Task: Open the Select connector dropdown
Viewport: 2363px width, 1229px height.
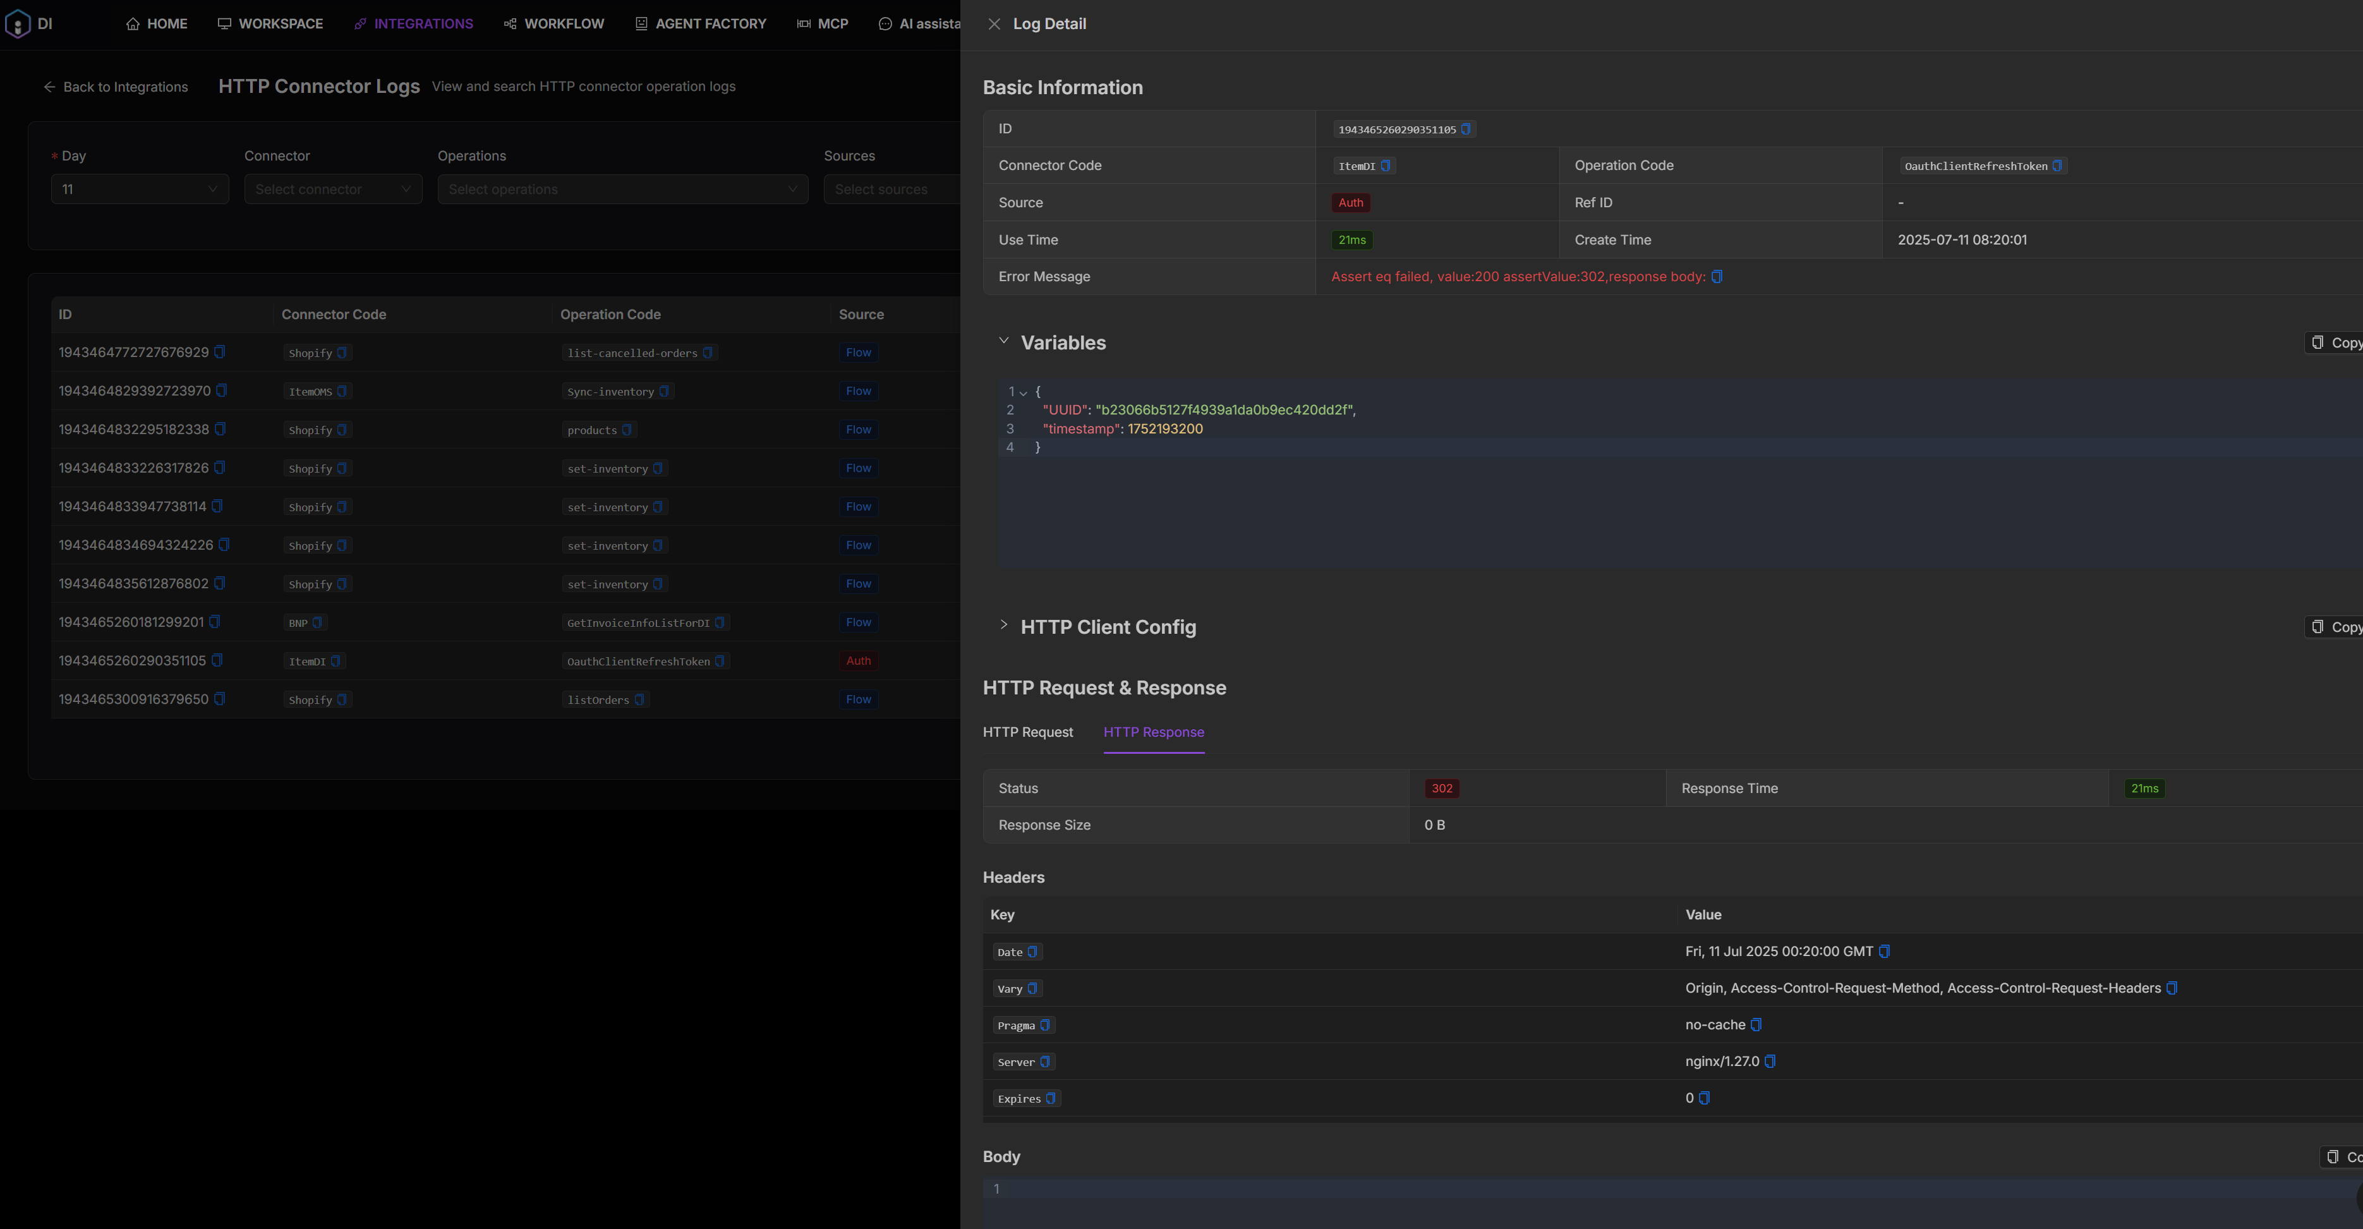Action: coord(333,189)
